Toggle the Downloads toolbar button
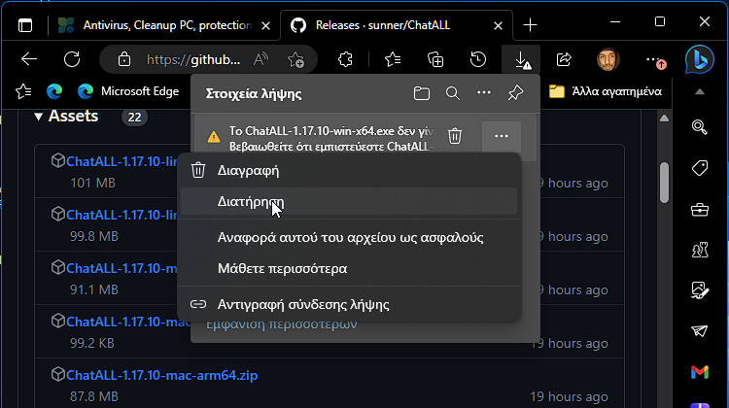Viewport: 729px width, 408px height. click(521, 59)
